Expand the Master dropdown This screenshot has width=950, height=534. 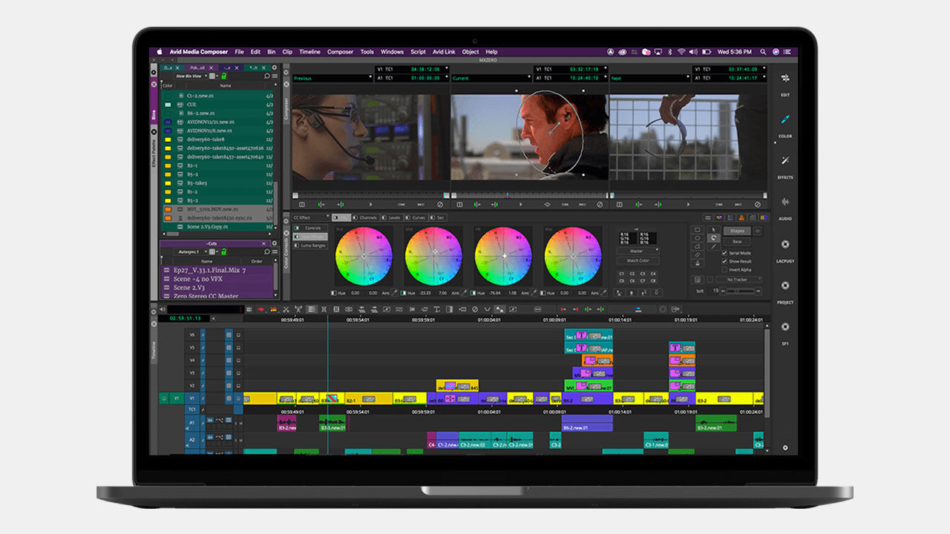coord(638,251)
